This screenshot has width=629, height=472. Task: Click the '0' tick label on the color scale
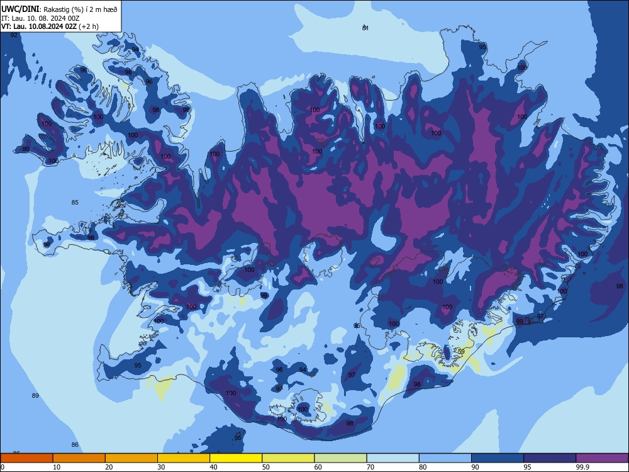[x=3, y=467]
